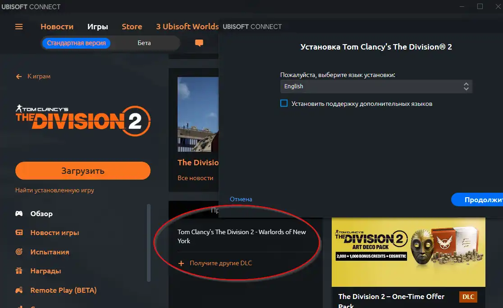Image resolution: width=503 pixels, height=308 pixels.
Task: Open the hamburger menu icon
Action: 19,27
